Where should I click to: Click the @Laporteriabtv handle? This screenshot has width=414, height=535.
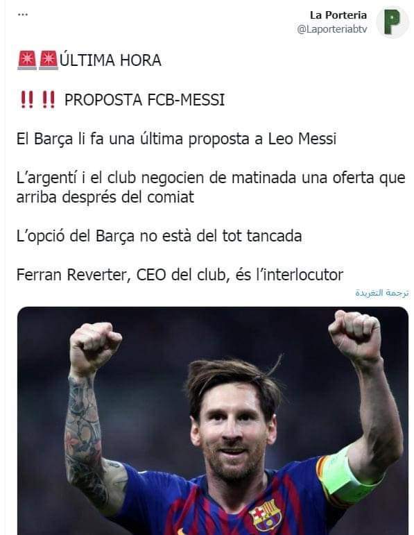[x=331, y=29]
